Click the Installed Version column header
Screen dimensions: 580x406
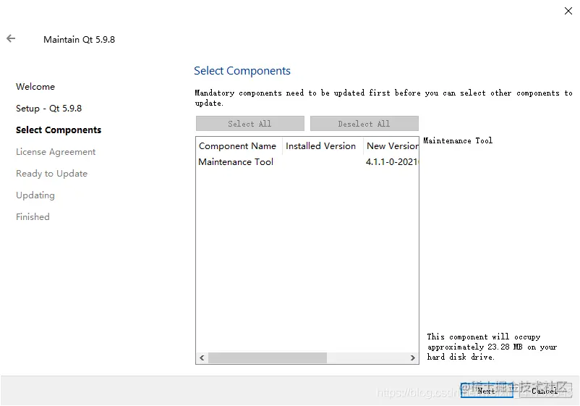[x=323, y=145]
